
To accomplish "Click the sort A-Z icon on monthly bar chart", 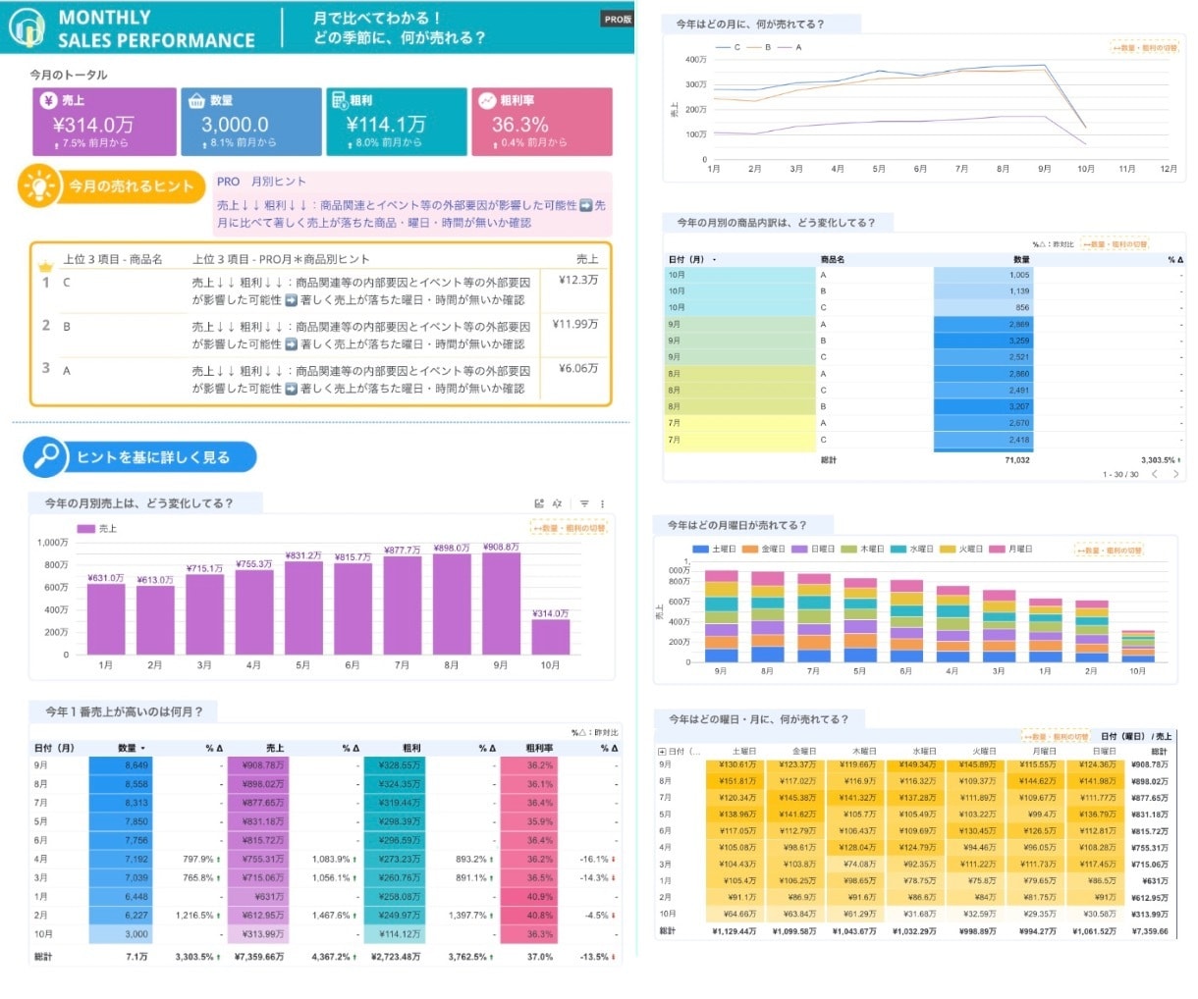I will tap(557, 503).
